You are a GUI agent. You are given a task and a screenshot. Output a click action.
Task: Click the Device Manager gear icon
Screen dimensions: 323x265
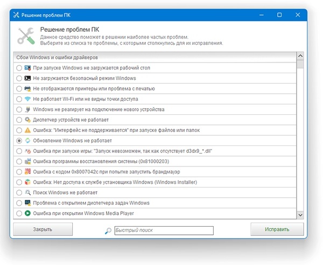click(x=27, y=120)
